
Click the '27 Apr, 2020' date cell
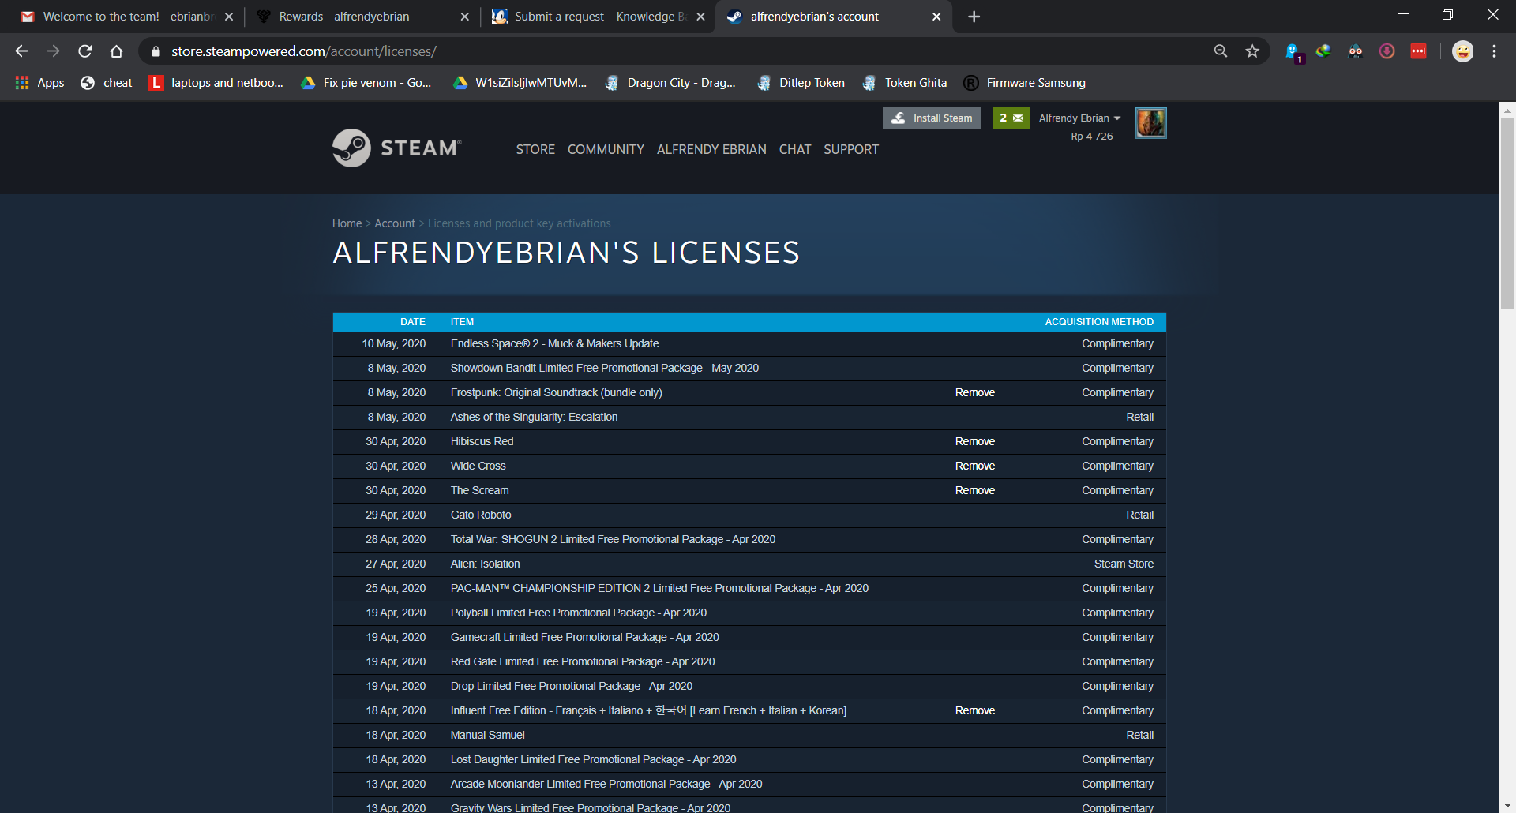[x=395, y=564]
